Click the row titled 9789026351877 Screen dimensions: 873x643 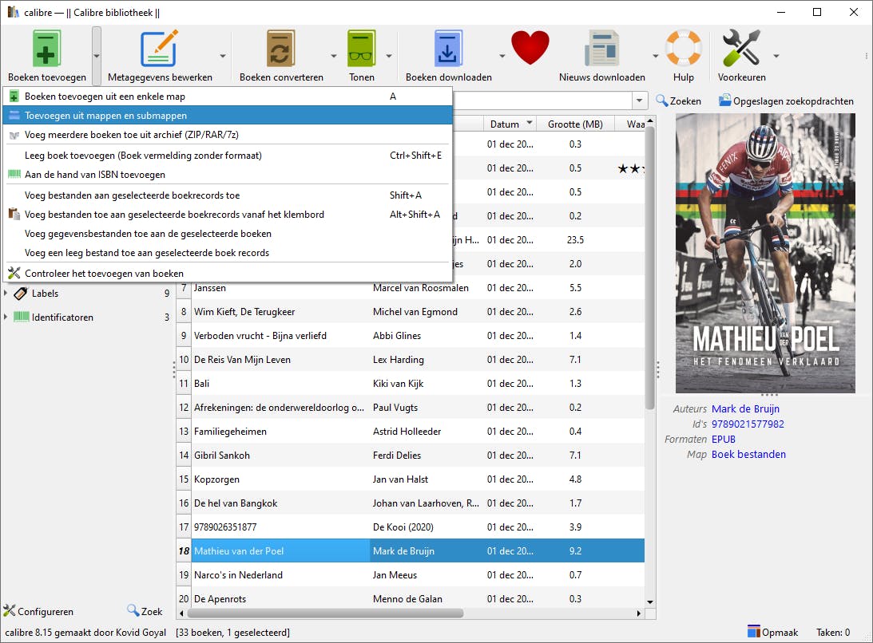click(280, 527)
